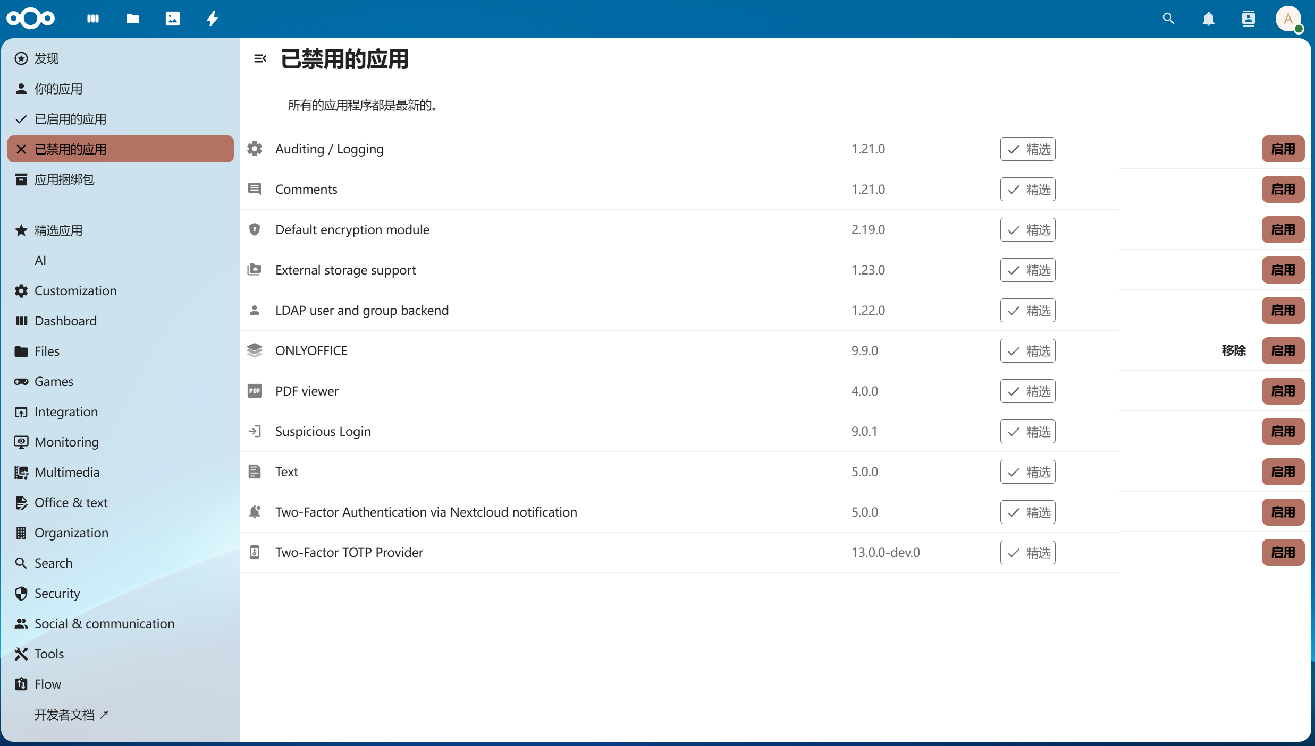Open the Photos app icon
The width and height of the screenshot is (1315, 746).
172,19
